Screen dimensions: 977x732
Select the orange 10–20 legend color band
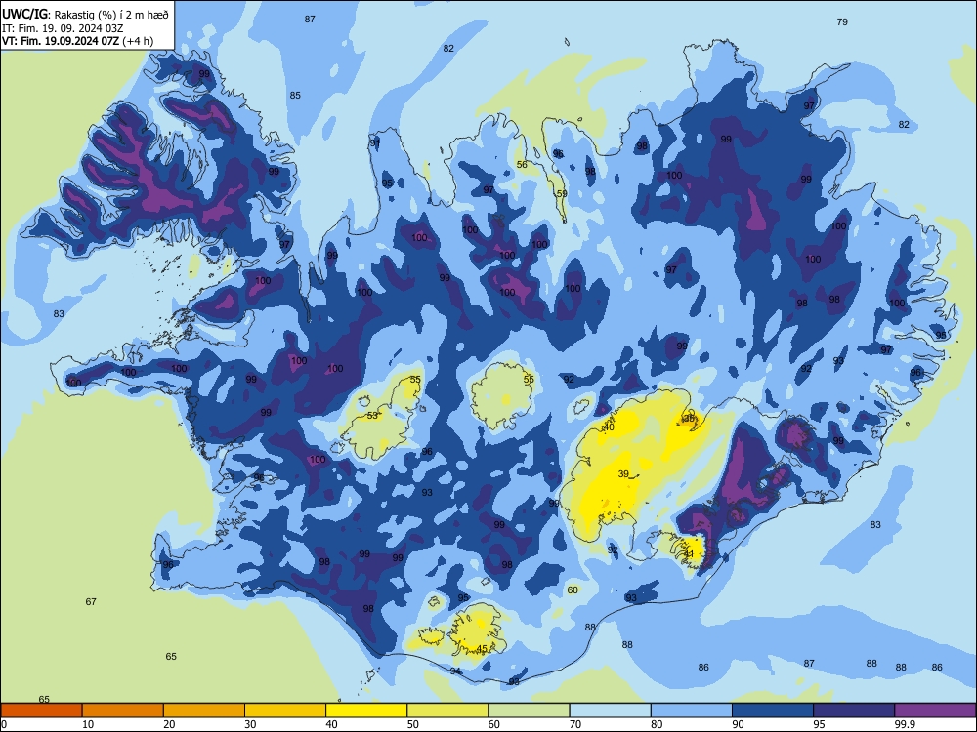pos(123,711)
